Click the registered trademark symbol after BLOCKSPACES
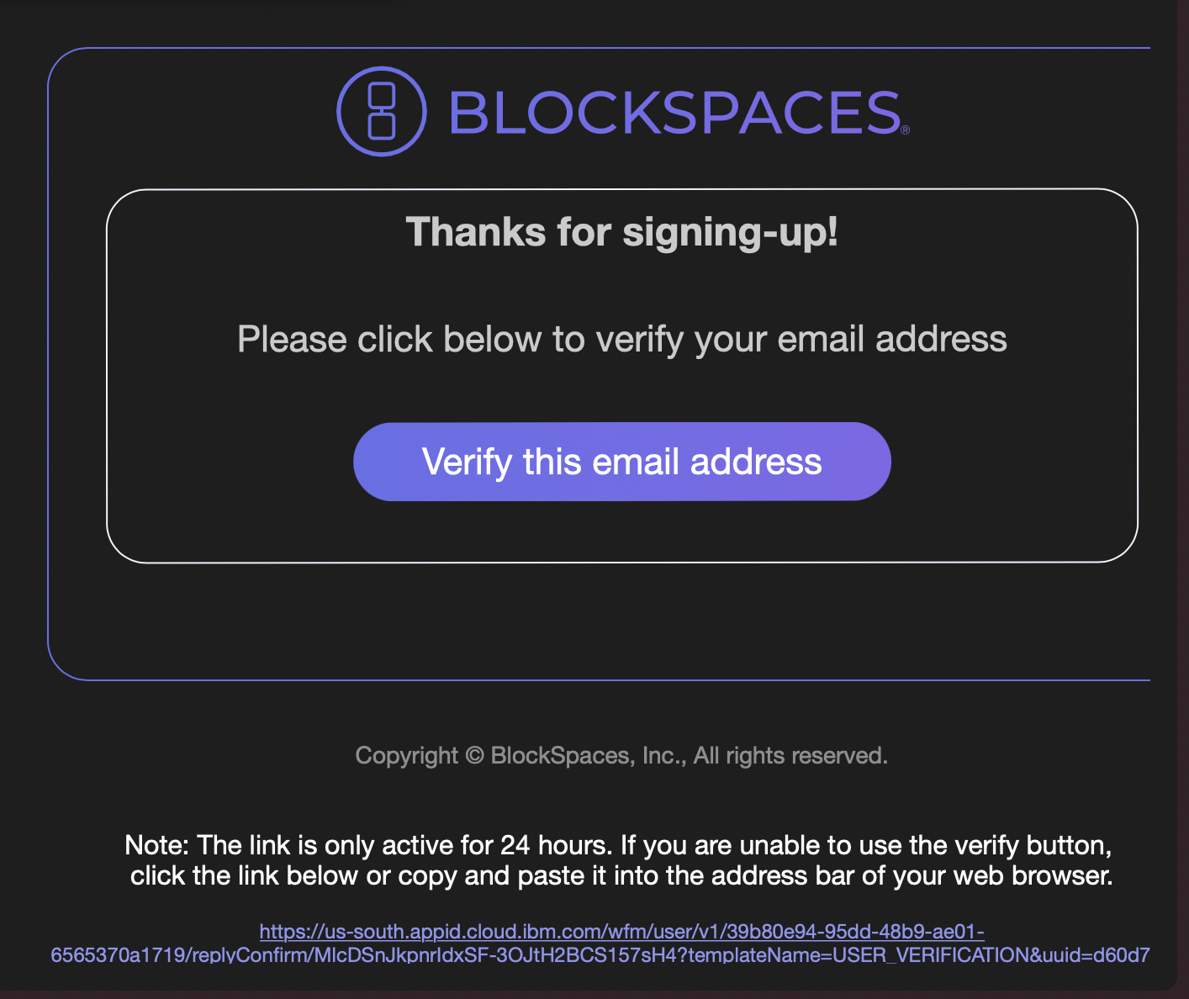1189x999 pixels. point(905,129)
